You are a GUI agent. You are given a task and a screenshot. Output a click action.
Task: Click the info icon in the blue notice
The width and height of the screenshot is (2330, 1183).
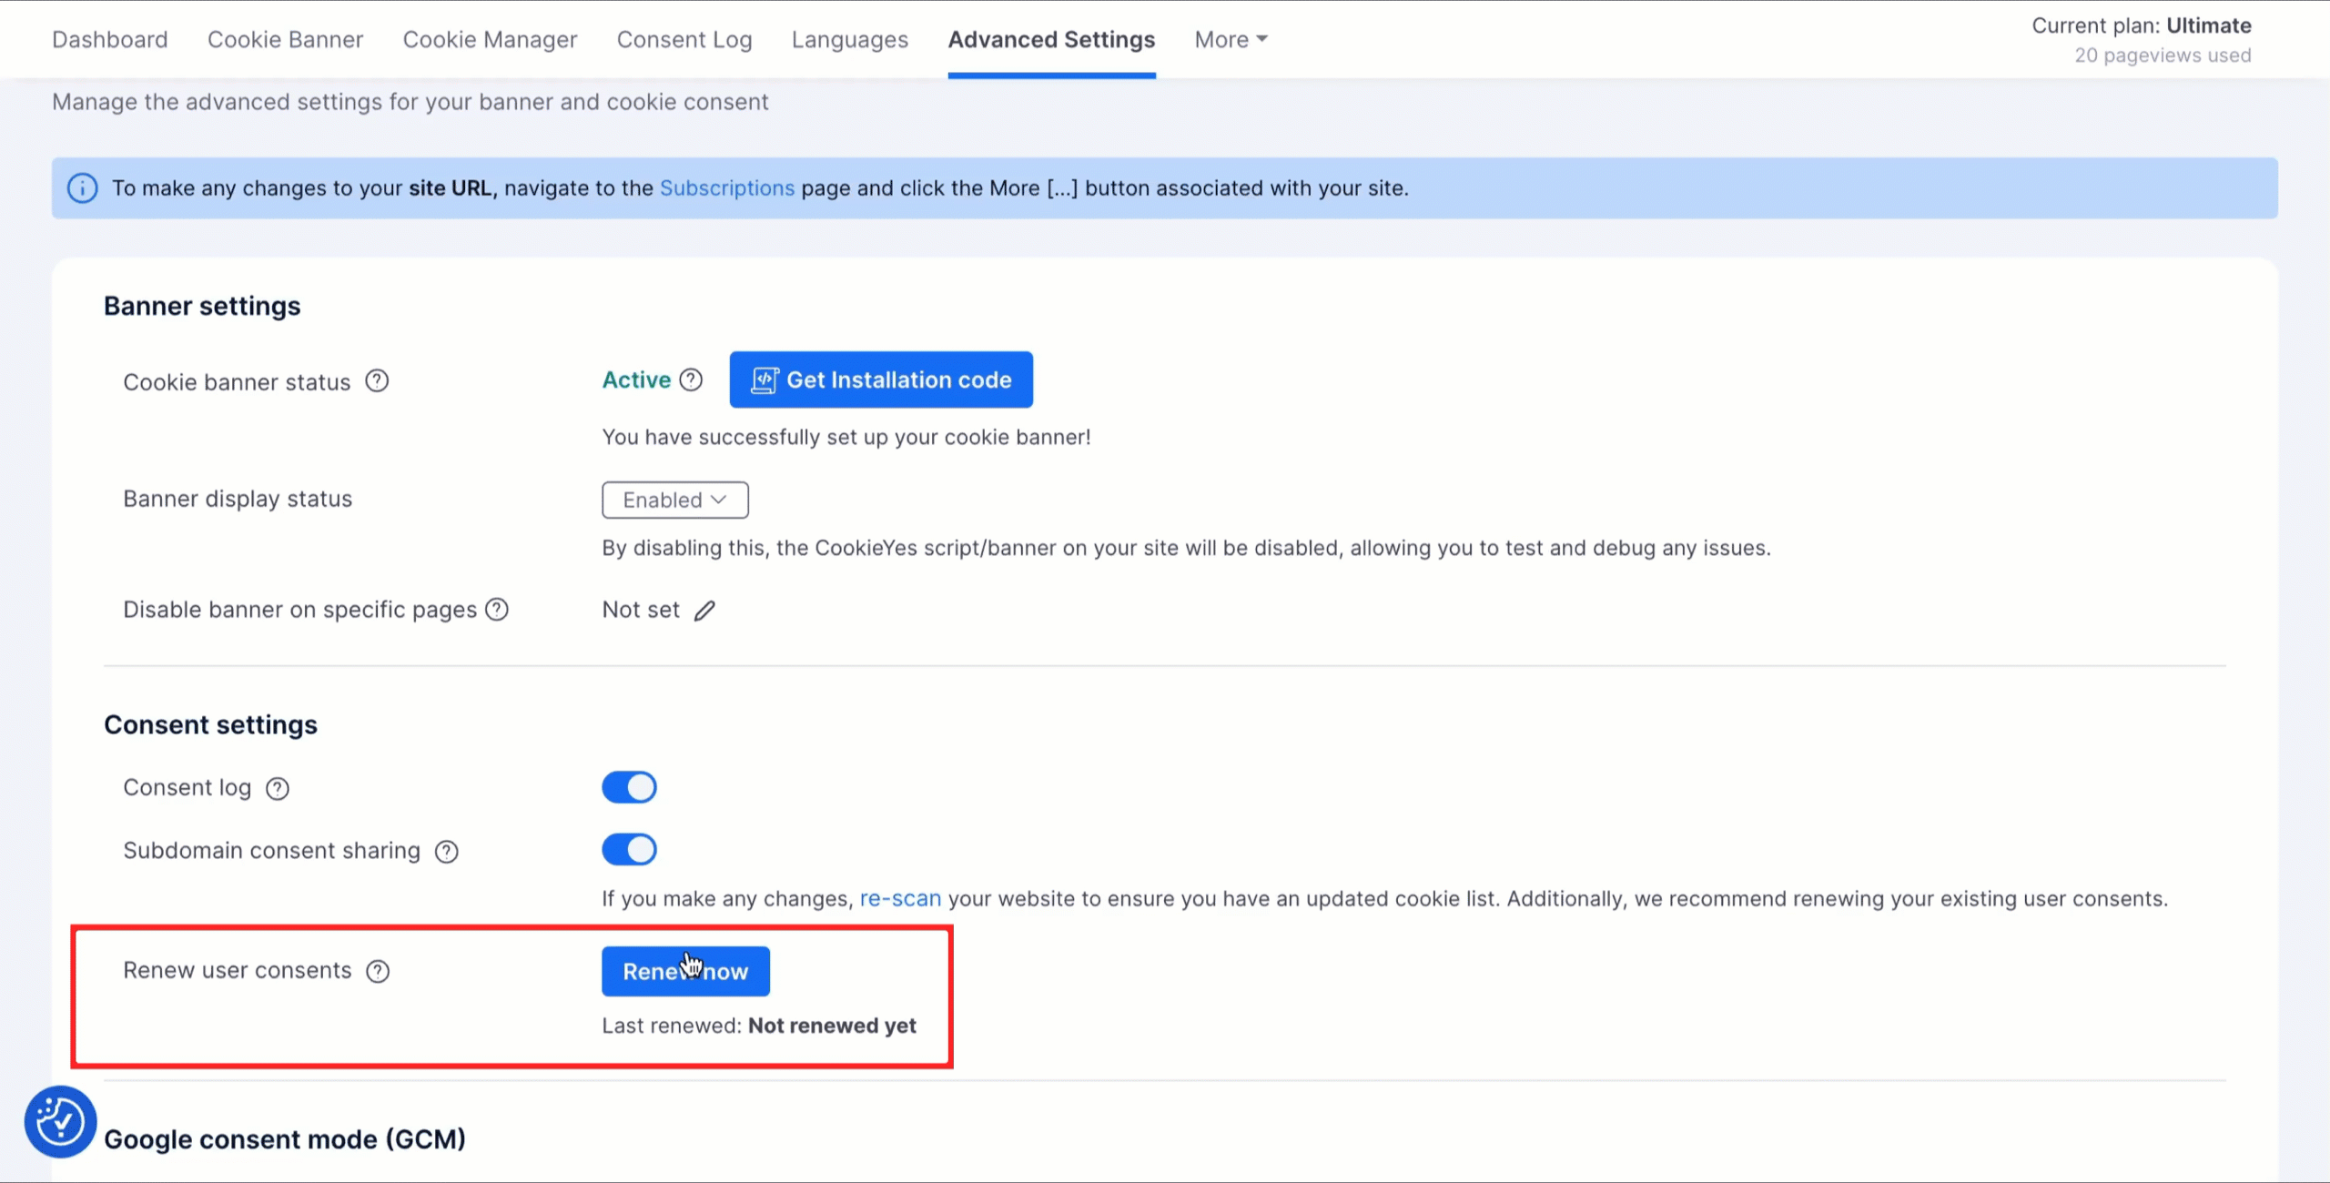[x=83, y=188]
